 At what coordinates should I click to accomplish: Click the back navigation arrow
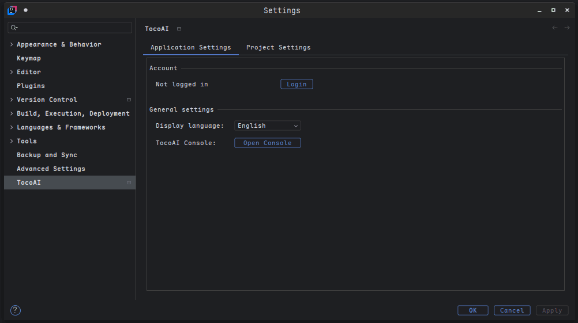click(x=555, y=28)
